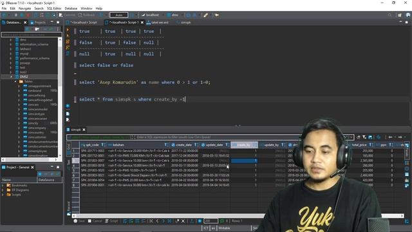The width and height of the screenshot is (412, 232).
Task: Open the tabel eer.erd tab
Action: pyautogui.click(x=158, y=23)
